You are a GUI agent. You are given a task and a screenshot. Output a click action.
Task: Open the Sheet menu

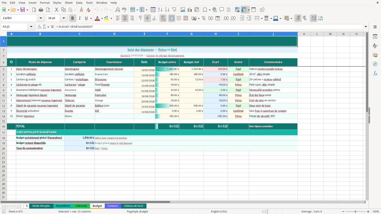69,3
